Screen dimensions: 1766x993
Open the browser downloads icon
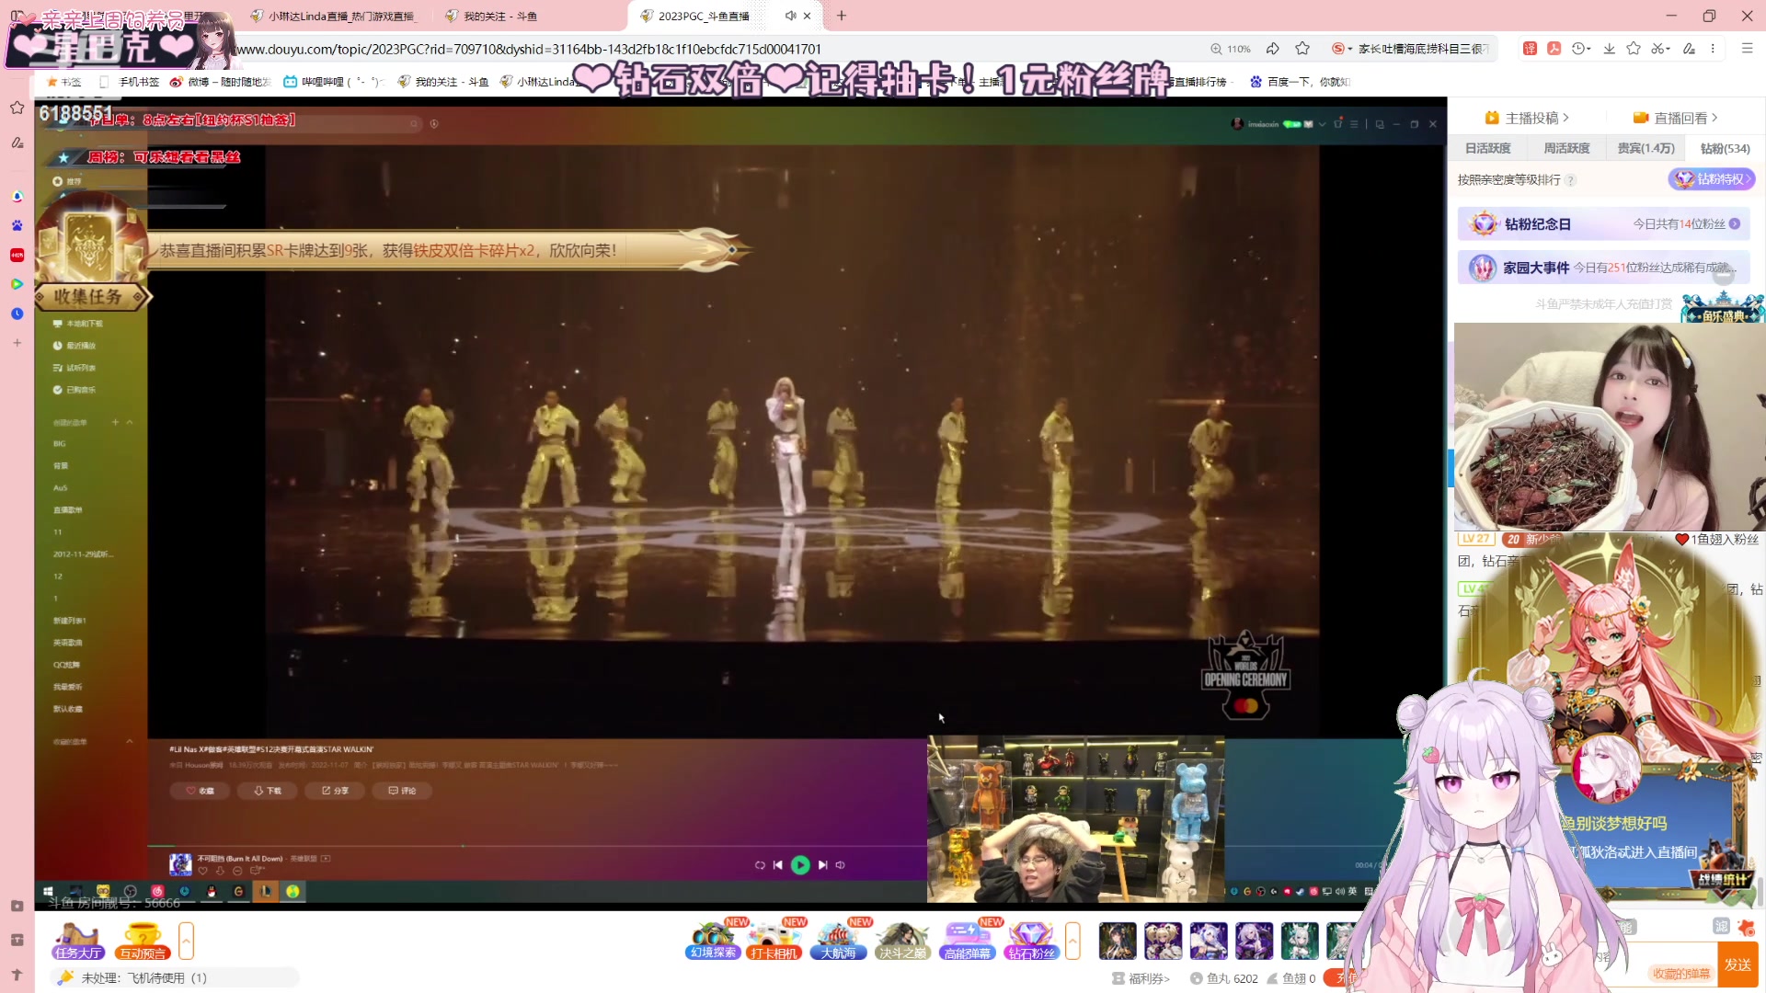click(1609, 49)
